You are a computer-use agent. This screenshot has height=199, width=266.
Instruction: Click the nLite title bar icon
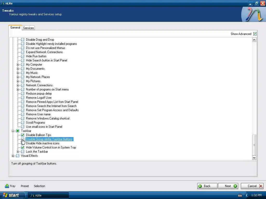pyautogui.click(x=3, y=3)
